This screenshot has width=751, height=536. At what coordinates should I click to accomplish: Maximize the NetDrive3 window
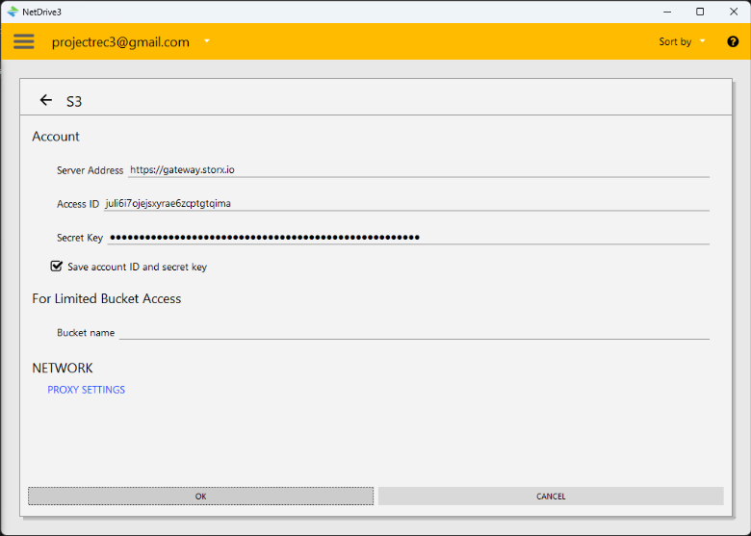pyautogui.click(x=700, y=12)
